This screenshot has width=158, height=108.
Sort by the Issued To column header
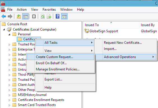click(111, 25)
